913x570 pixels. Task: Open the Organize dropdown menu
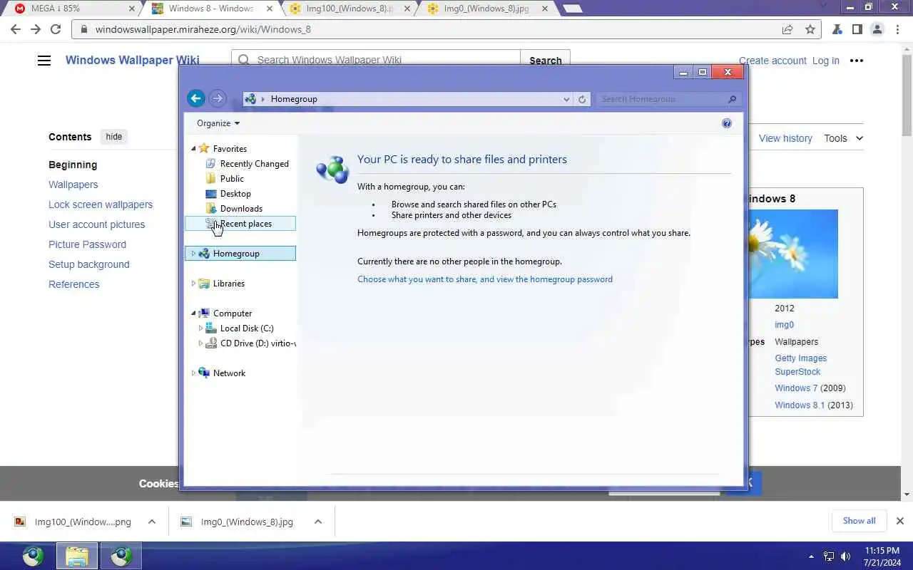tap(218, 123)
